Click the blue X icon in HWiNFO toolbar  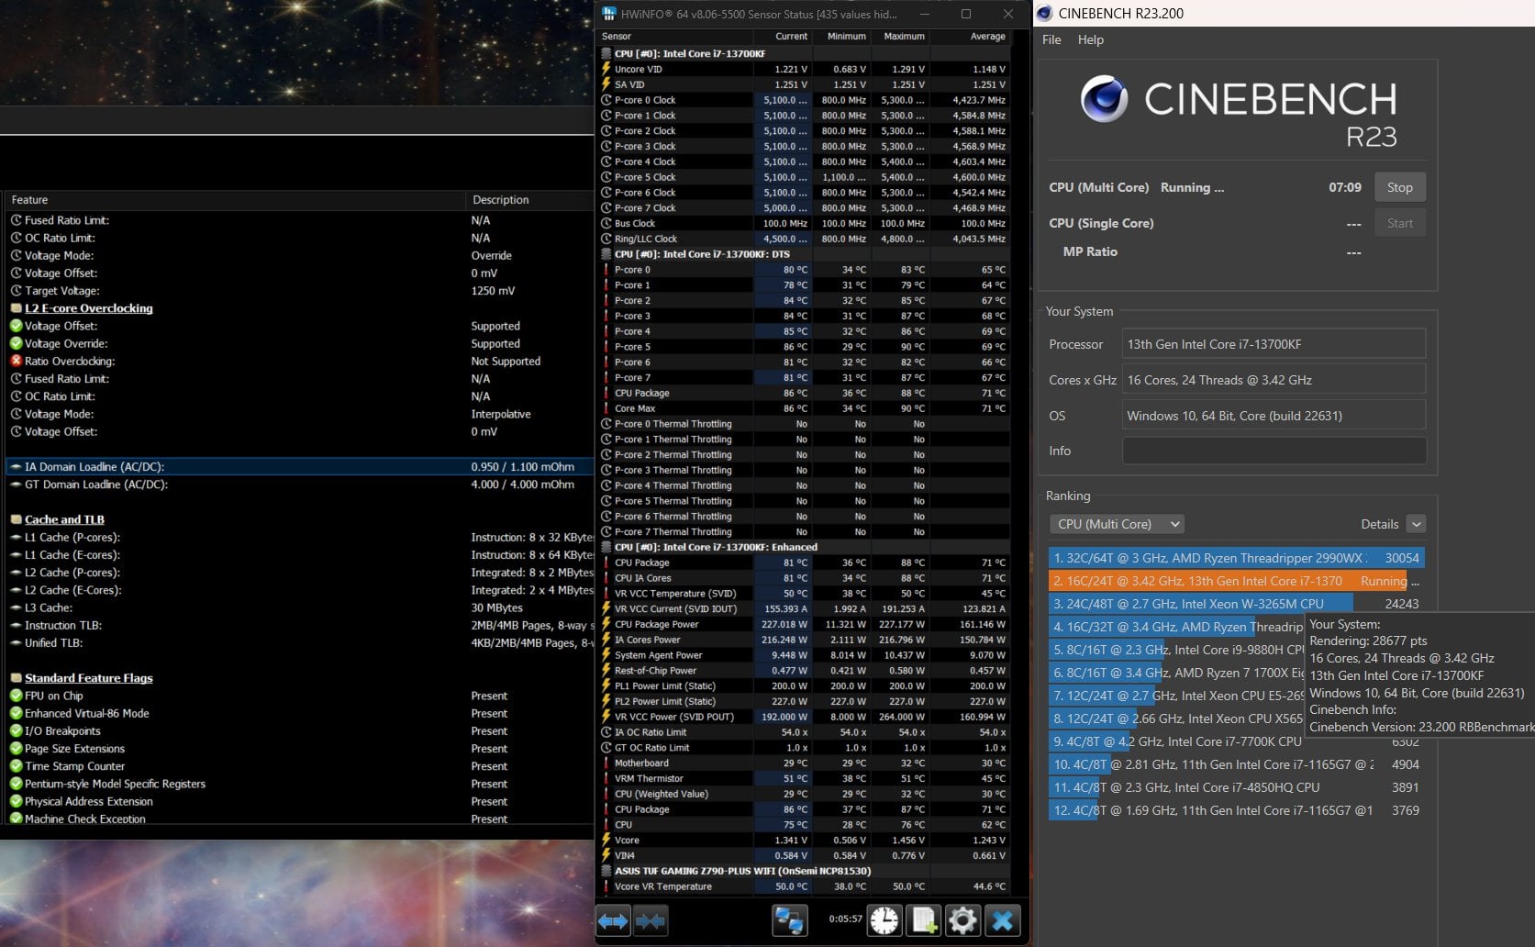(1002, 920)
